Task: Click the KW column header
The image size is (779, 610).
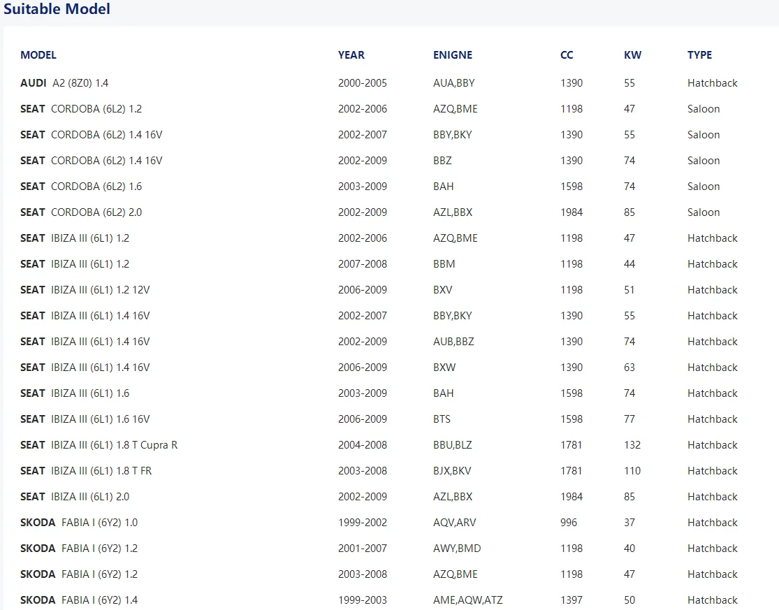Action: (x=632, y=55)
